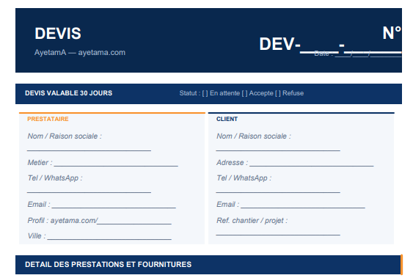Tick the 'Accepte' status checkbox brackets

pos(244,93)
